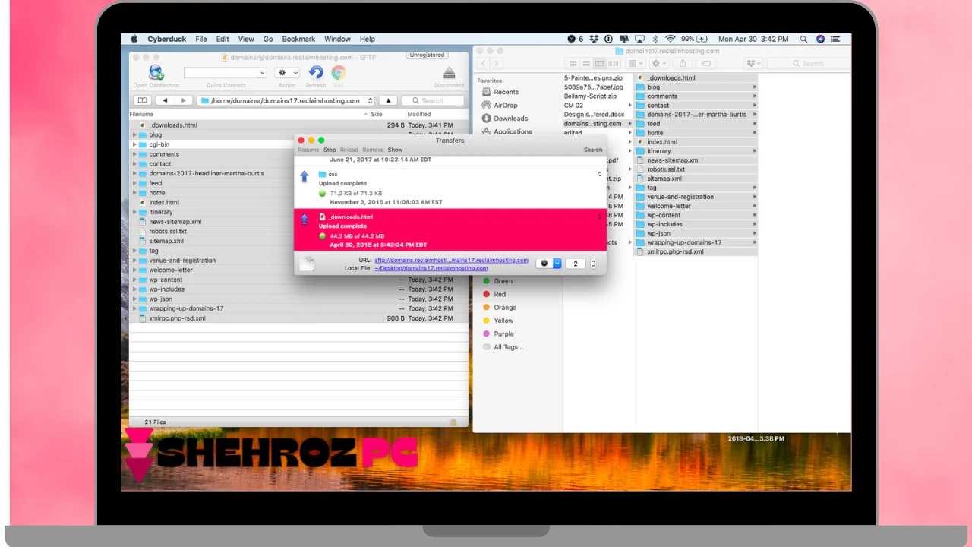
Task: Open the Quick Connect combo box dropdown
Action: tap(262, 73)
